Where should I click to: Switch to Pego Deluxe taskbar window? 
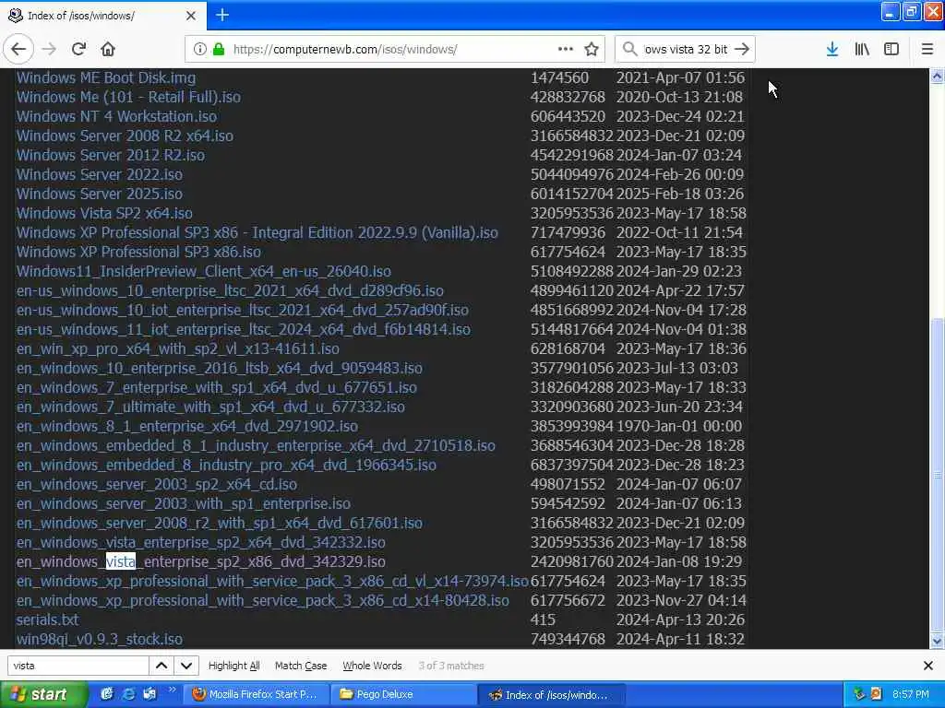click(x=404, y=694)
